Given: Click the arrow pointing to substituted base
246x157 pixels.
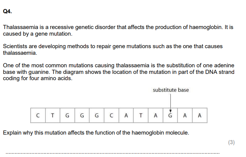Looking at the screenshot, I should pyautogui.click(x=170, y=103).
